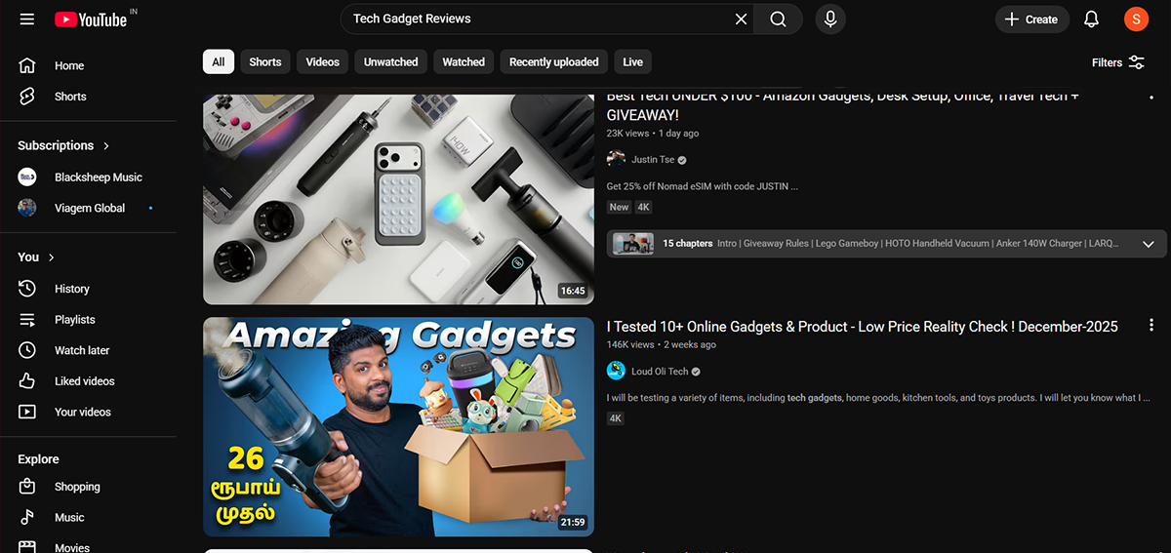Select the Shorts filter chip
The width and height of the screenshot is (1171, 553).
pos(265,61)
